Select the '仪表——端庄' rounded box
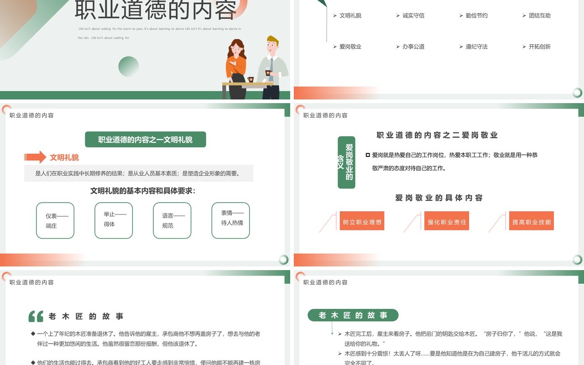 55,220
